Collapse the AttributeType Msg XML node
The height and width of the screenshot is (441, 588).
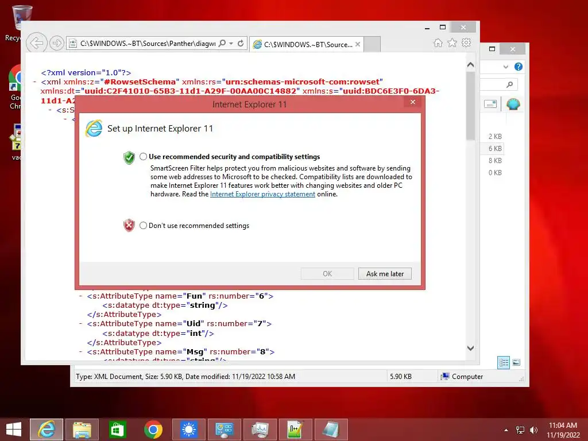tap(80, 352)
